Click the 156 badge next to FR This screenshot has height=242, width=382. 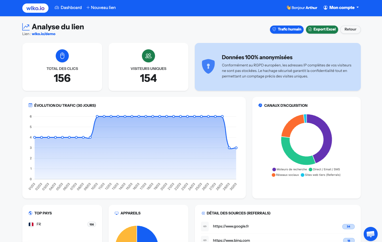pyautogui.click(x=92, y=224)
